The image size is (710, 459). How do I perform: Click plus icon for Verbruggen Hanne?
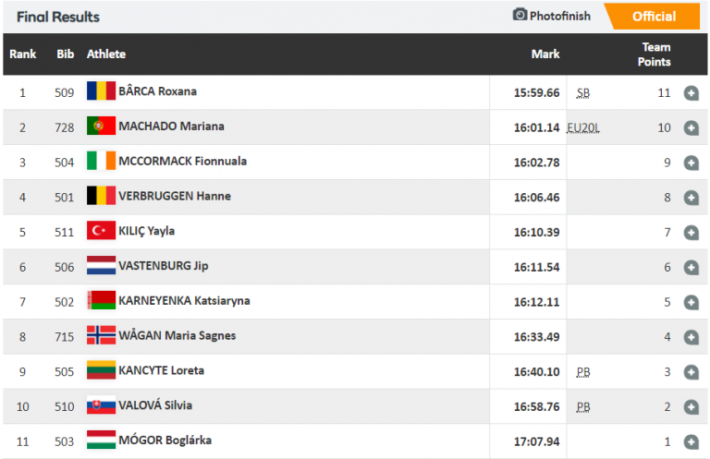pos(691,198)
